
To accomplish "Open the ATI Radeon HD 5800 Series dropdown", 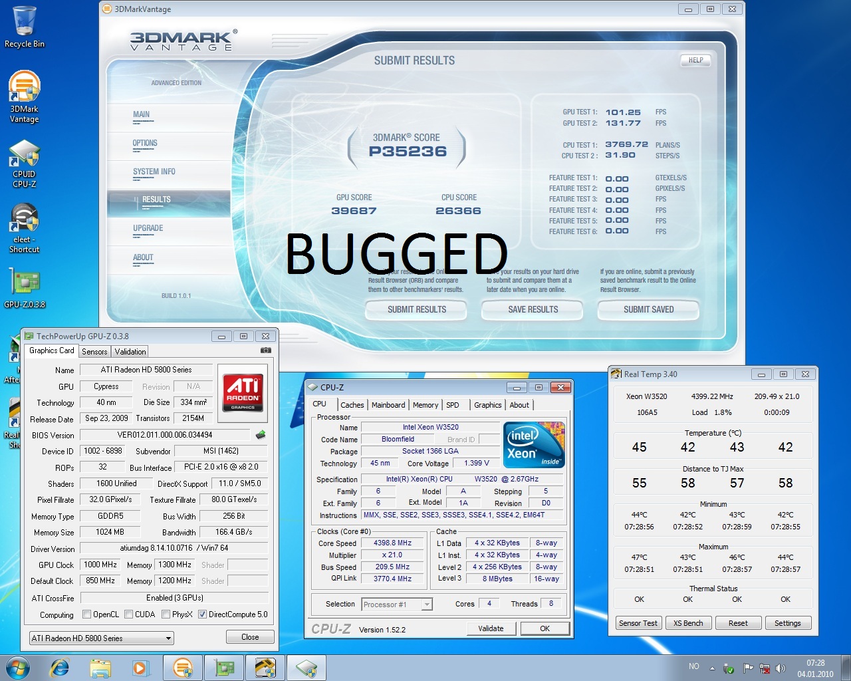I will (101, 638).
